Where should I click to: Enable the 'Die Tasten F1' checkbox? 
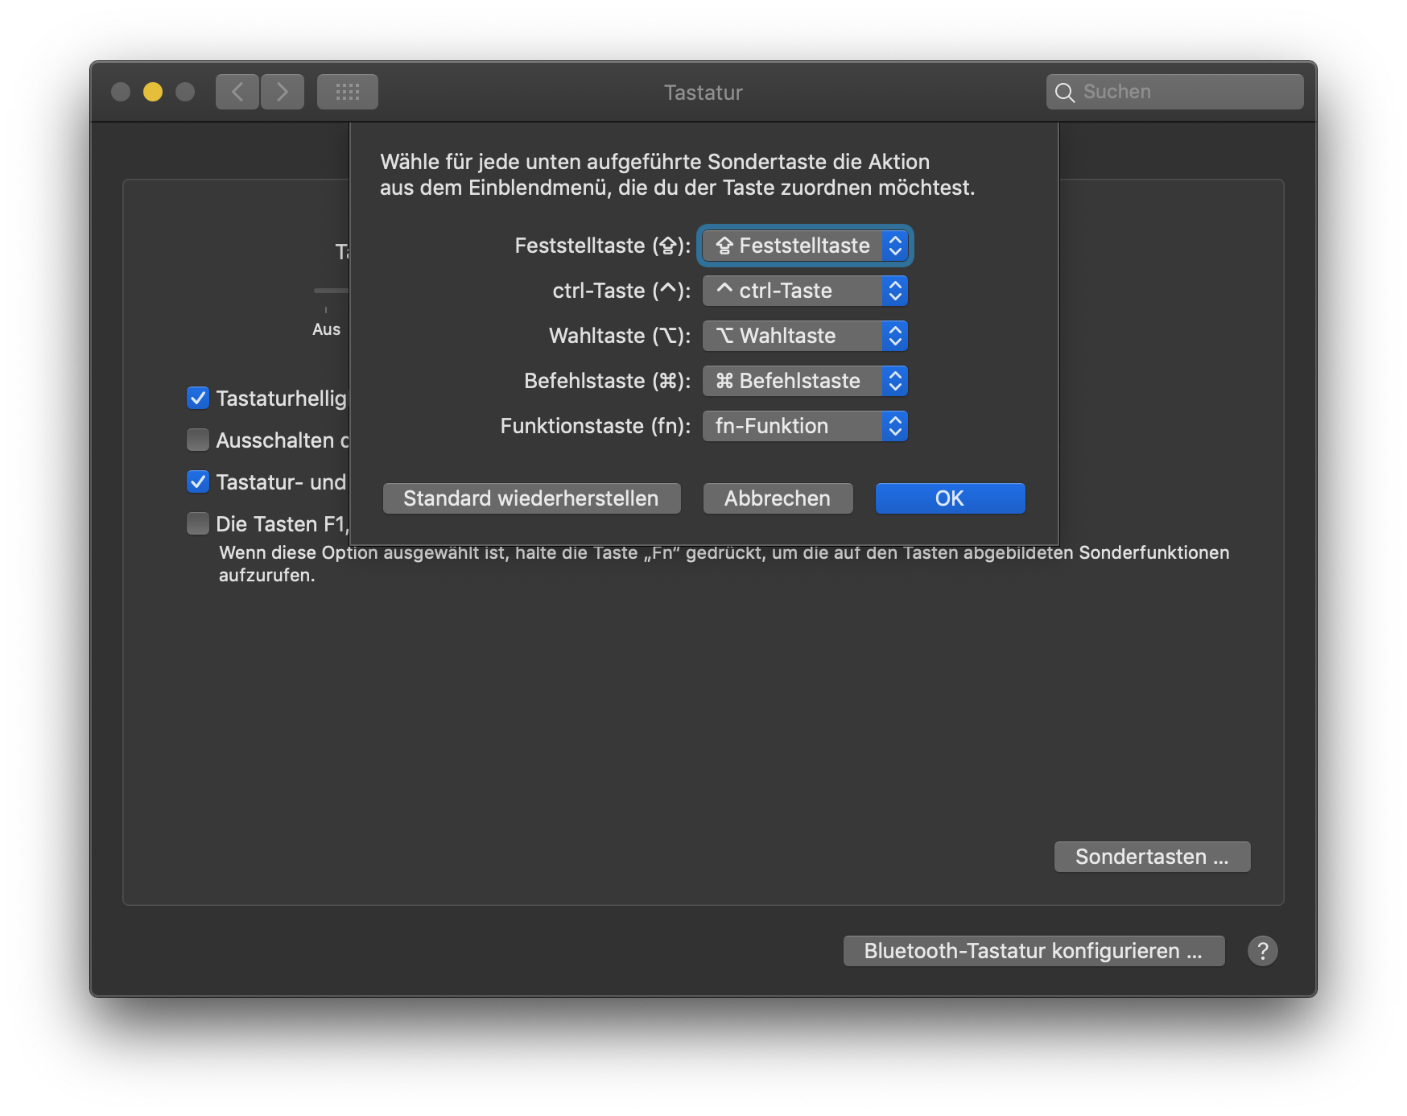pyautogui.click(x=198, y=523)
